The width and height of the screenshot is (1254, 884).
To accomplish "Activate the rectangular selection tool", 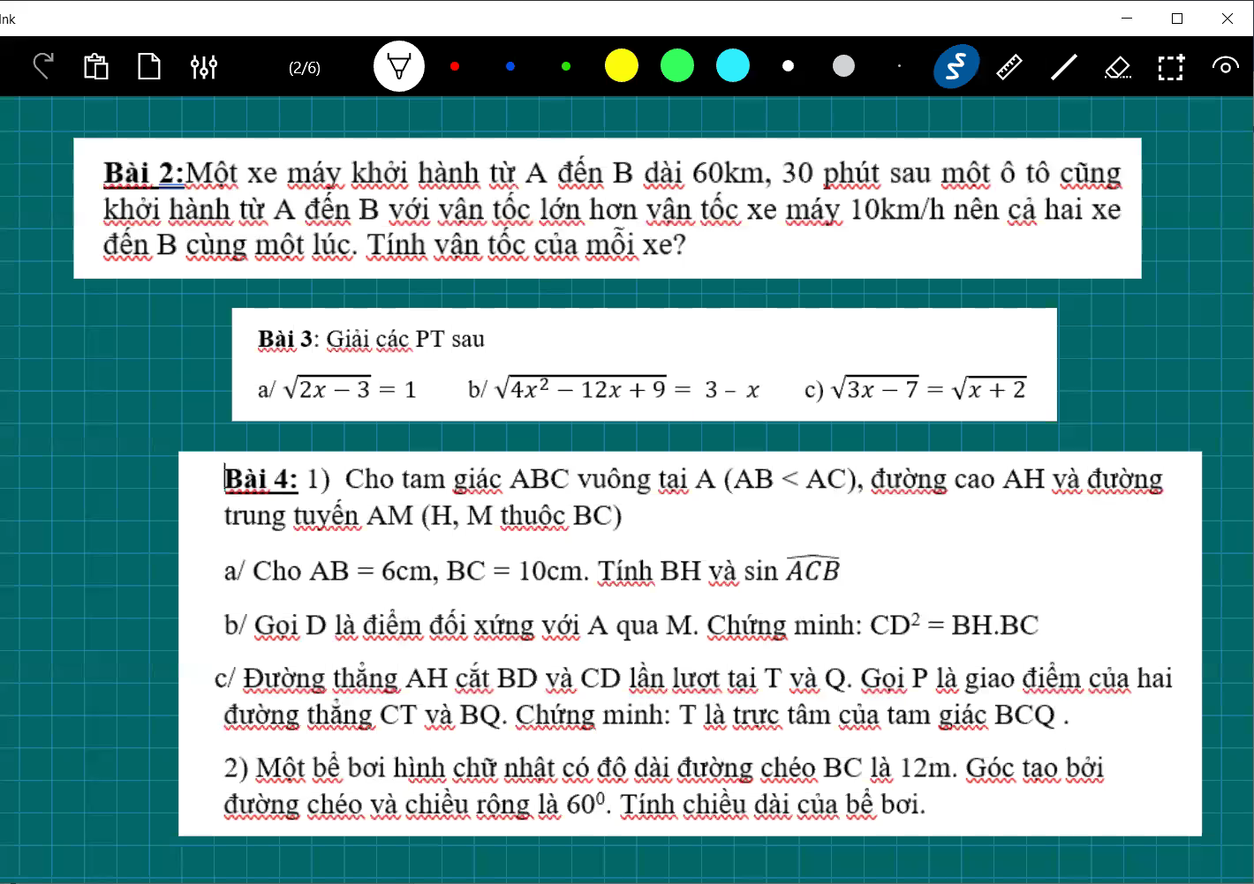I will coord(1171,67).
